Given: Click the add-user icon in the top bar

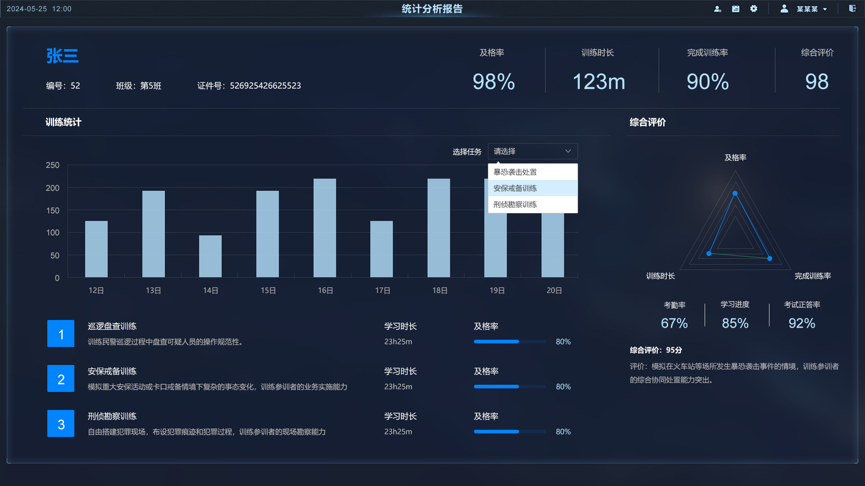Looking at the screenshot, I should coord(718,9).
